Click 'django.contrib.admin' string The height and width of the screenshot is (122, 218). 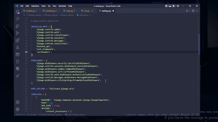click(x=48, y=29)
